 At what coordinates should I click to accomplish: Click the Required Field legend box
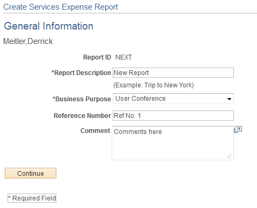point(32,198)
